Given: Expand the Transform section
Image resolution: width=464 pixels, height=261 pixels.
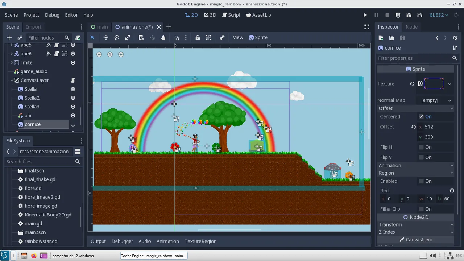Looking at the screenshot, I should point(415,225).
